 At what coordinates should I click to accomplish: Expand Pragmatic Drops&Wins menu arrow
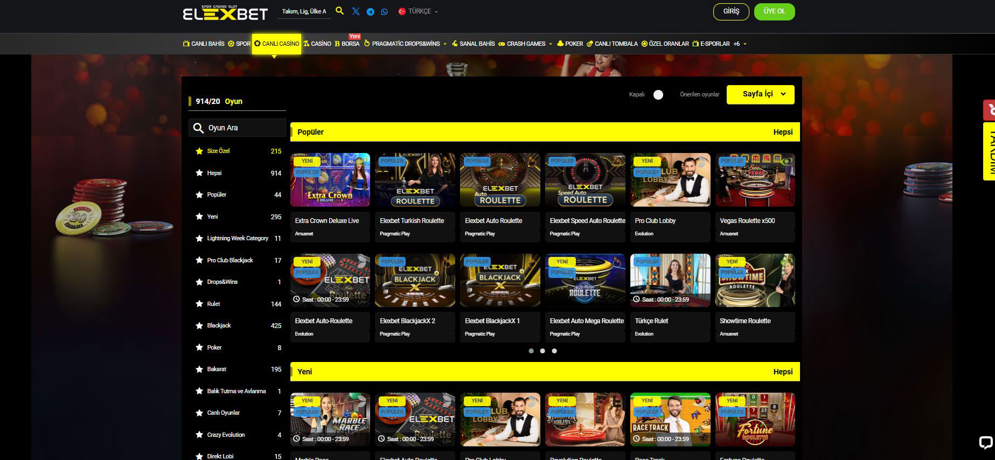click(x=445, y=44)
